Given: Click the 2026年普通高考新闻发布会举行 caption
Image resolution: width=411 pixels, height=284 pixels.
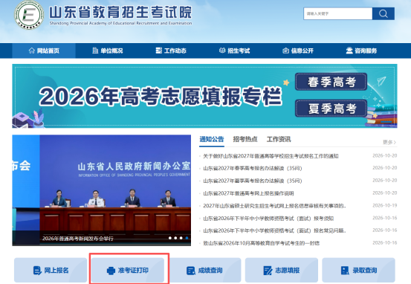Looking at the screenshot, I should (x=78, y=239).
